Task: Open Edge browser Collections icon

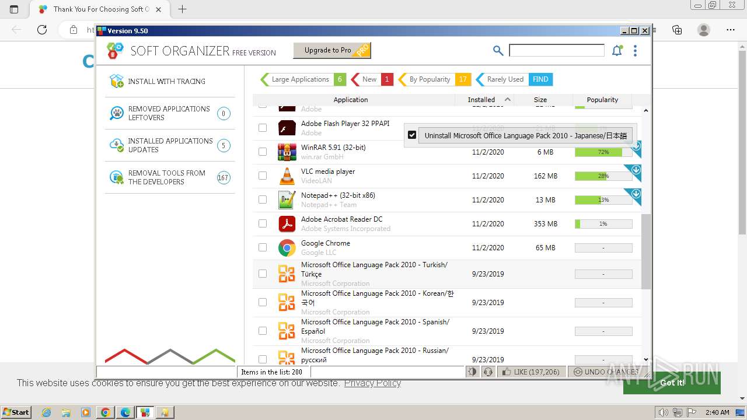Action: (677, 30)
